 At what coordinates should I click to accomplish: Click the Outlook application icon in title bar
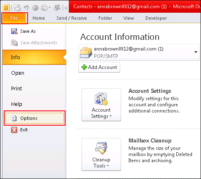[x=6, y=8]
